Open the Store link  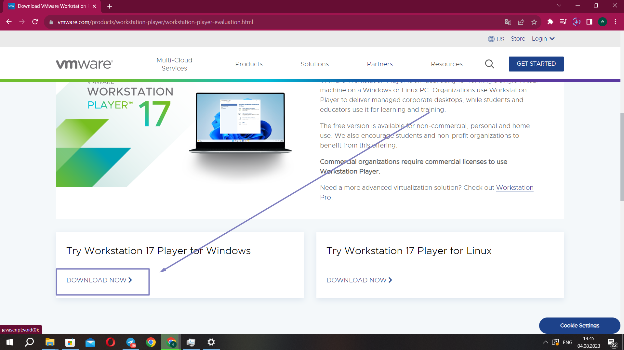(518, 39)
